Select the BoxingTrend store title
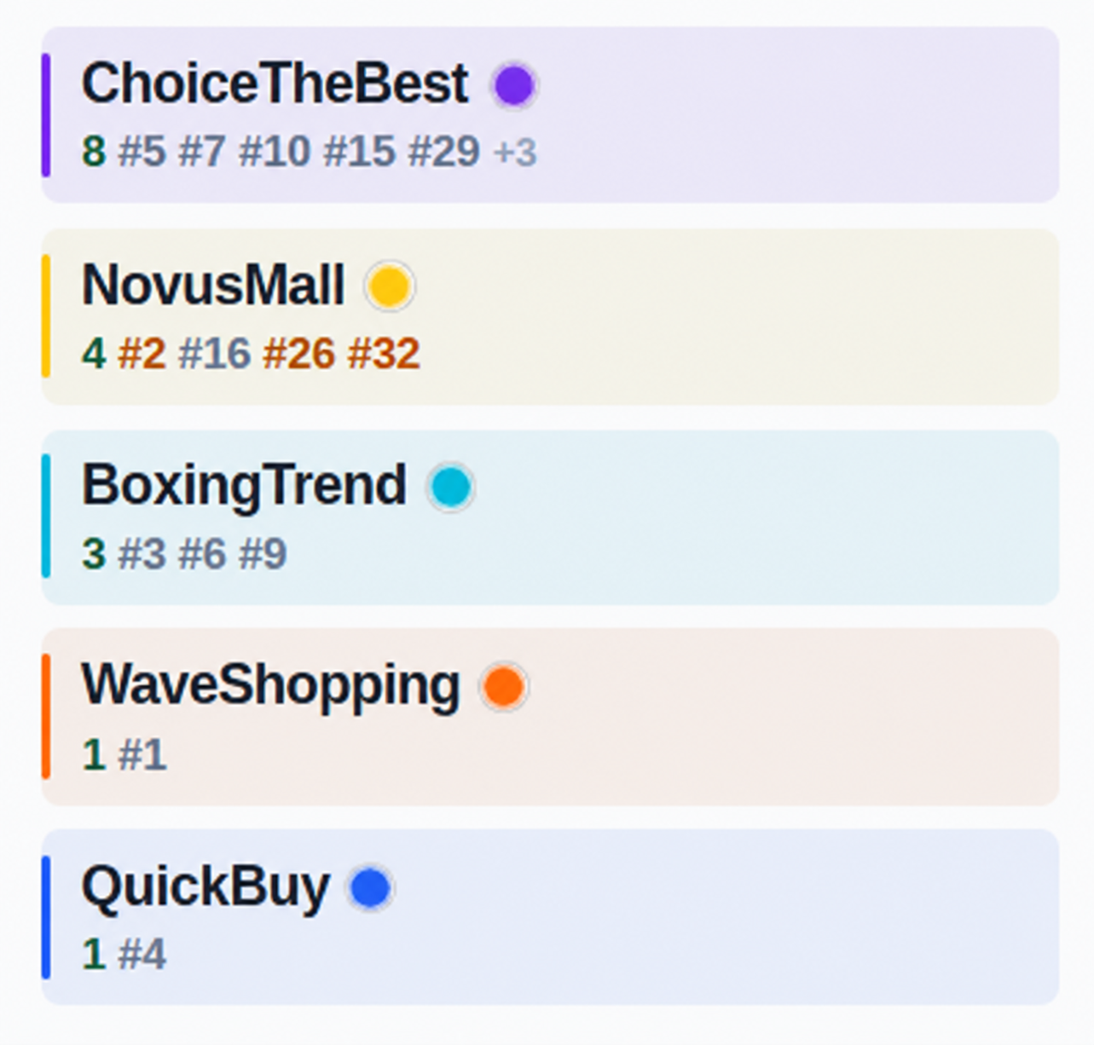Screen dimensions: 1094x1045 [244, 487]
